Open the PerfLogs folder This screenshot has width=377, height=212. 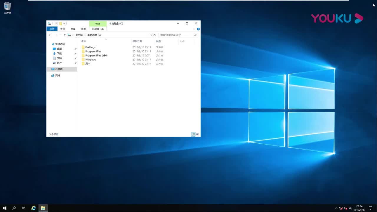[90, 47]
